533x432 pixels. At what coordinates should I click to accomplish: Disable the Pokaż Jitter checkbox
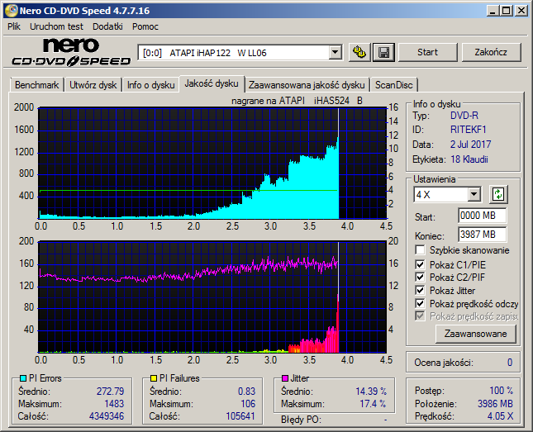click(x=420, y=290)
